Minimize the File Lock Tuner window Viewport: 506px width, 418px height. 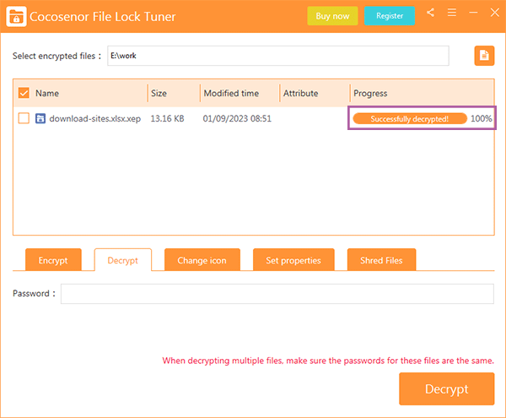(x=473, y=13)
